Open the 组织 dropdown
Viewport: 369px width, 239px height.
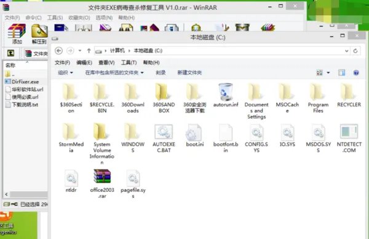65,72
